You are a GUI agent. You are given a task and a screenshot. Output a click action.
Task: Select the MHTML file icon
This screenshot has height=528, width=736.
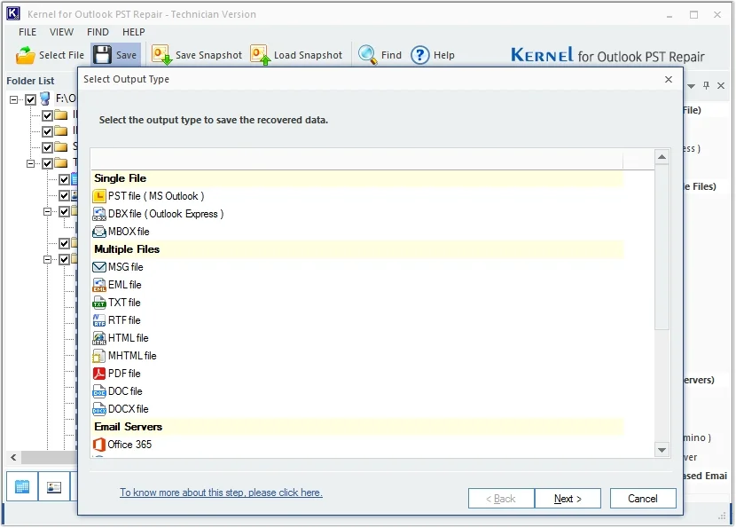tap(99, 356)
